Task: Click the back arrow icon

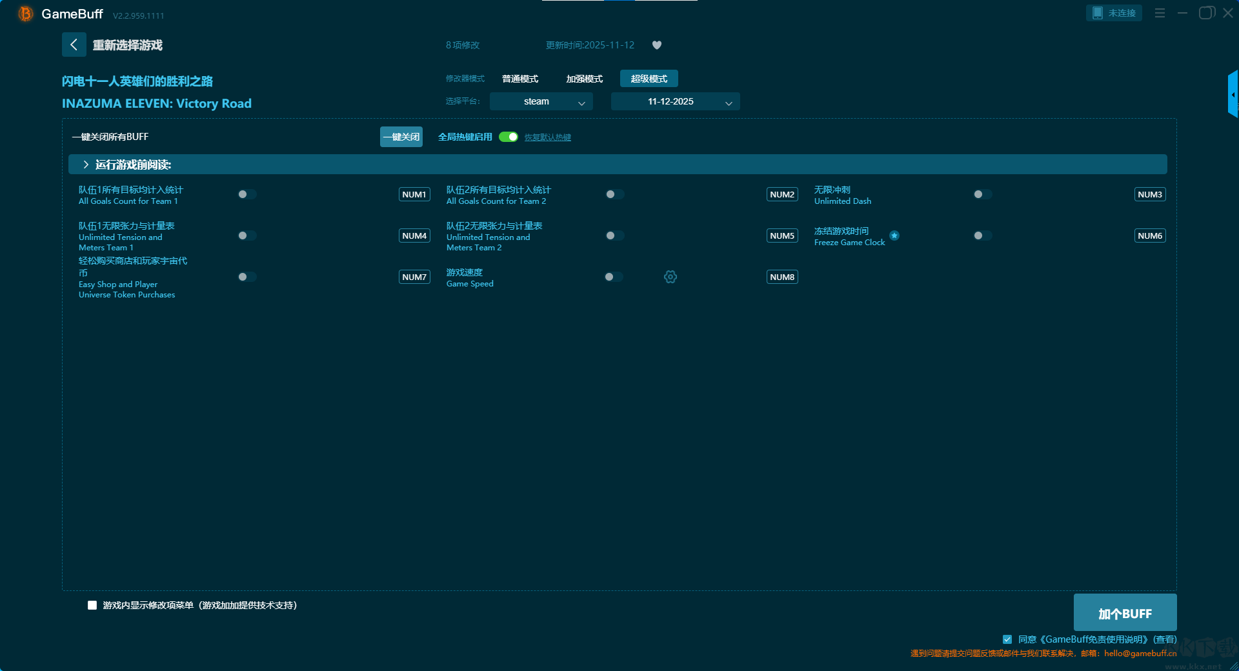Action: (74, 45)
